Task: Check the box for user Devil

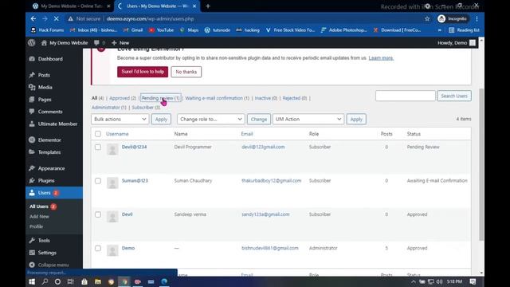Action: pyautogui.click(x=98, y=214)
